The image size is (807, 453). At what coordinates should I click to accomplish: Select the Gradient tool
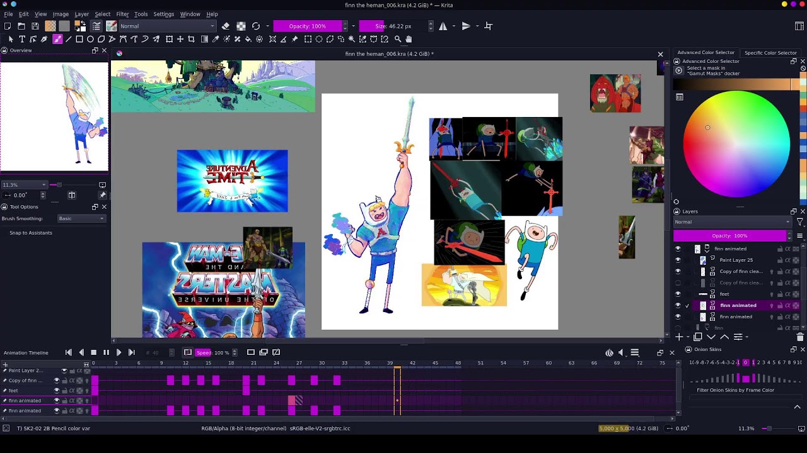coord(204,39)
